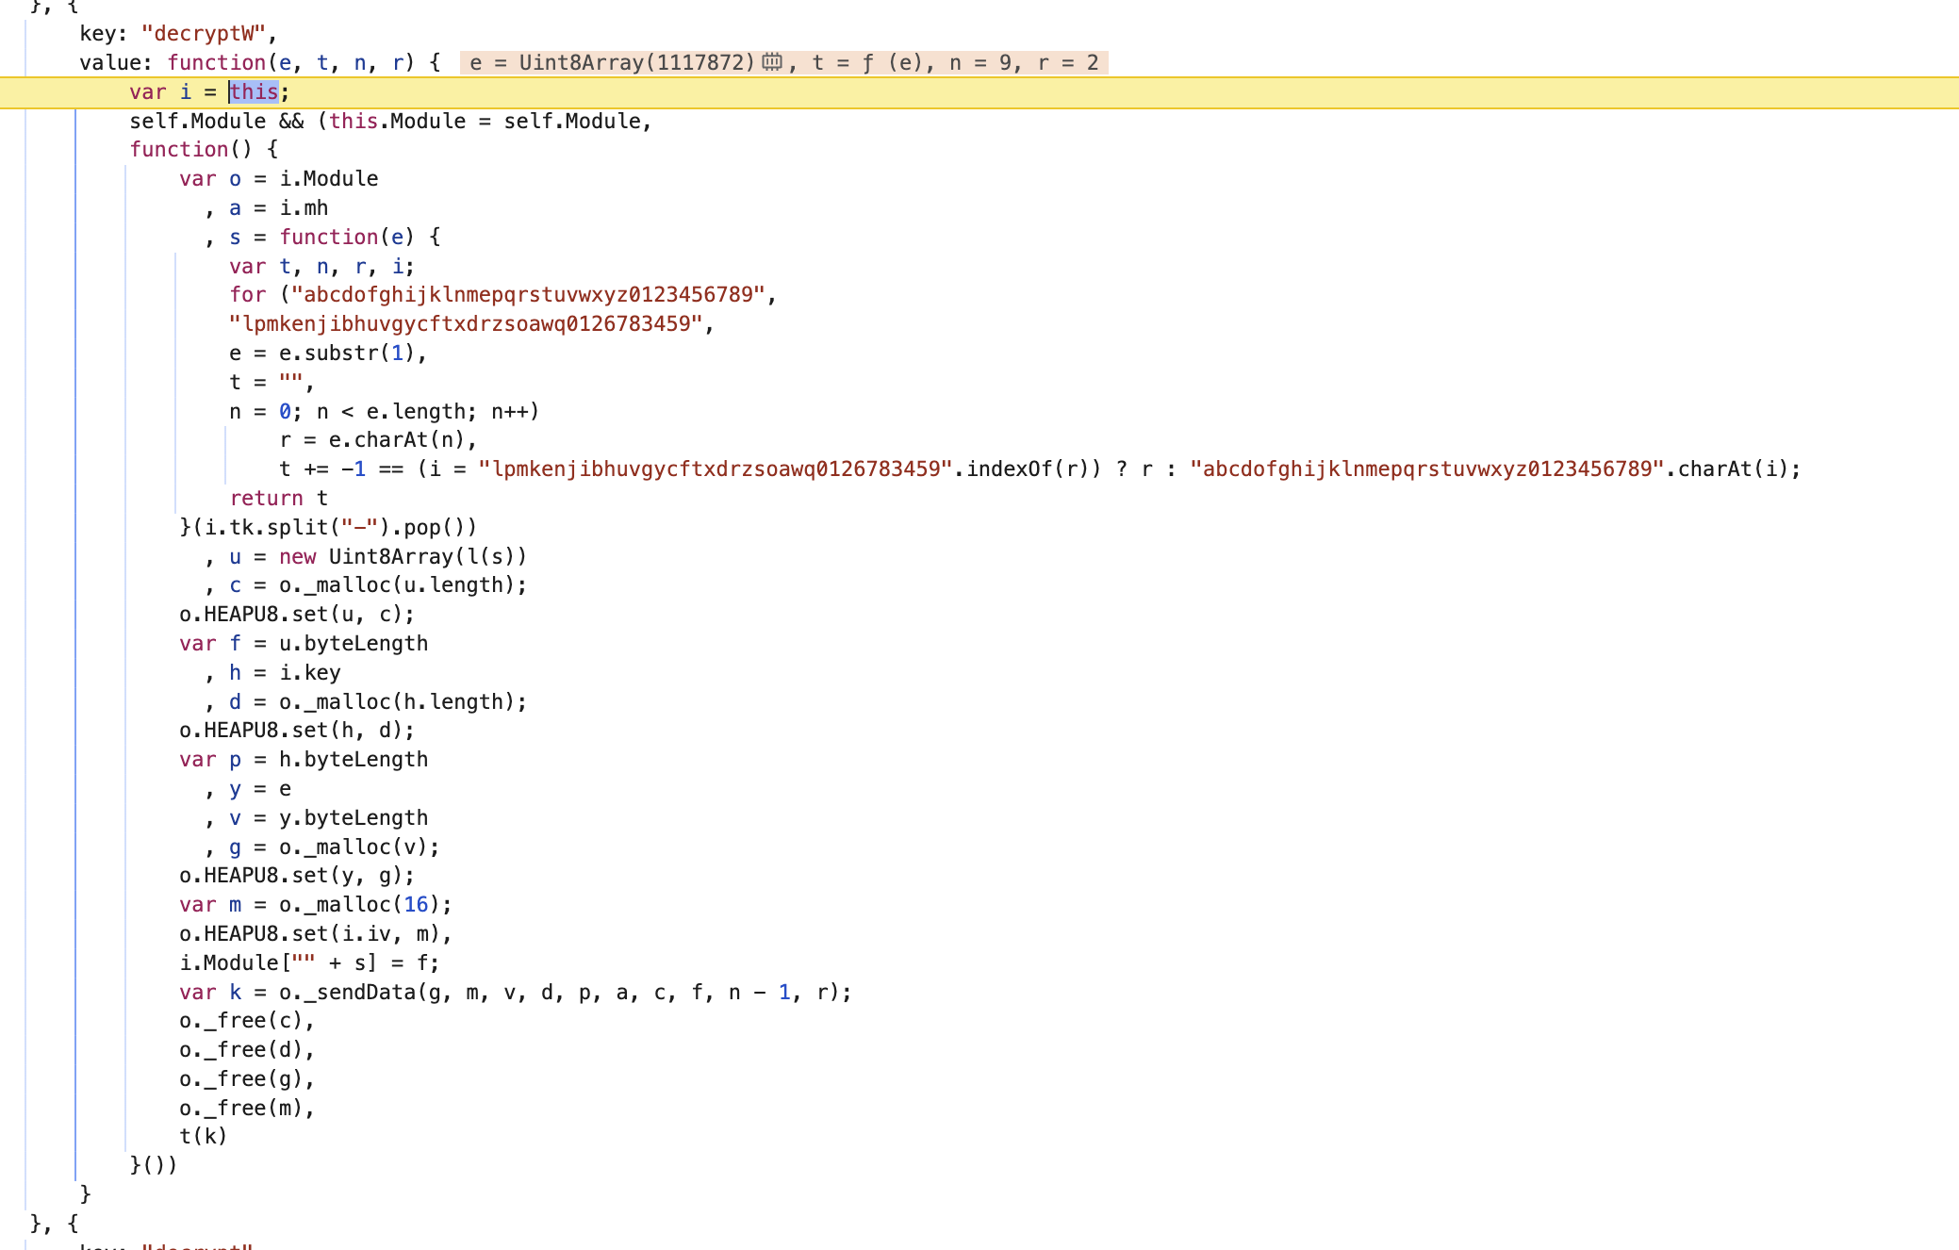Click i.Module["" + s] = f line
This screenshot has width=1959, height=1250.
point(308,962)
